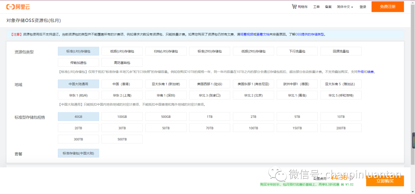Pick the 70TB storage package size
Image resolution: width=415 pixels, height=194 pixels.
[x=210, y=128]
